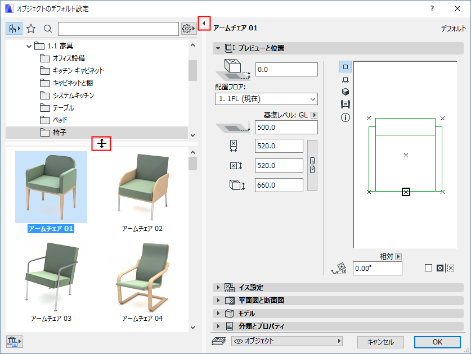The image size is (471, 354).
Task: Toggle the mirror checkbox near rotation angle
Action: pyautogui.click(x=439, y=269)
